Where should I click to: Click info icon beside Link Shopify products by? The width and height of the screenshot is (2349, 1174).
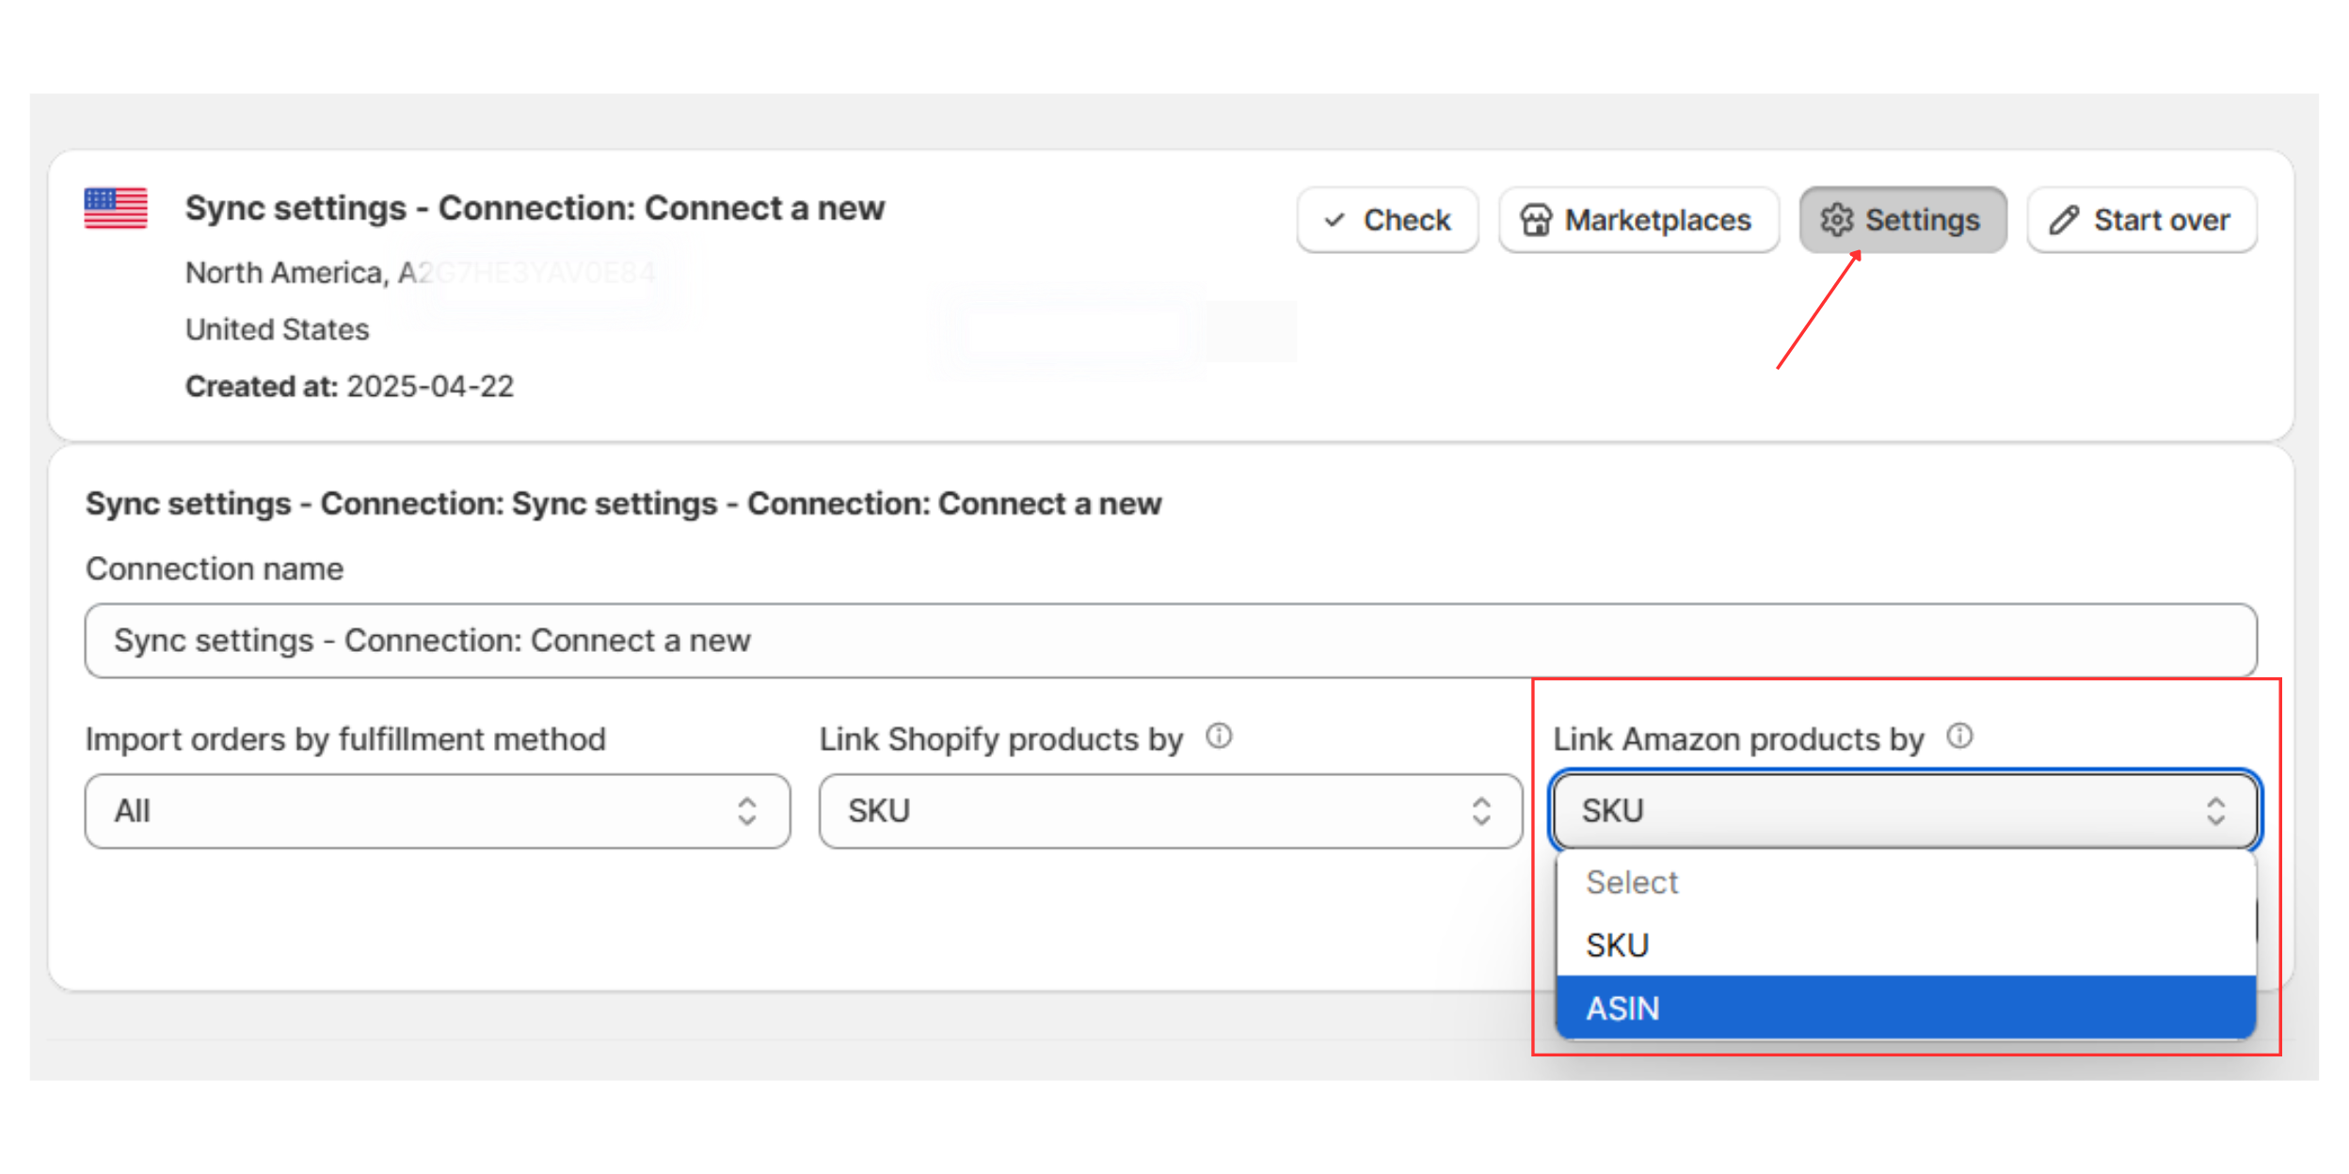[1219, 736]
